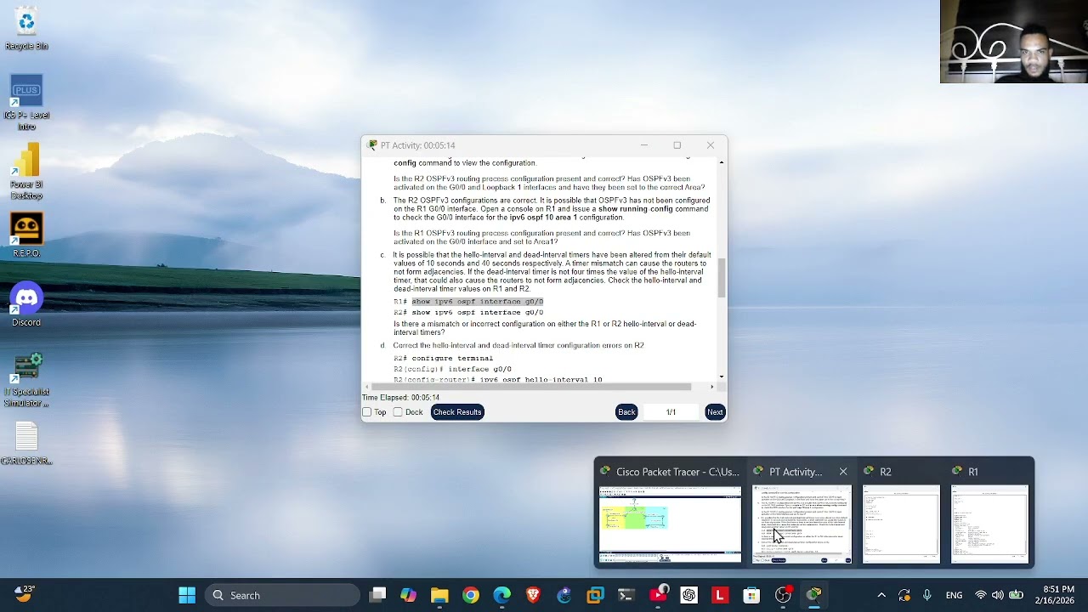Show hidden system tray icons
Viewport: 1088px width, 612px height.
click(881, 595)
